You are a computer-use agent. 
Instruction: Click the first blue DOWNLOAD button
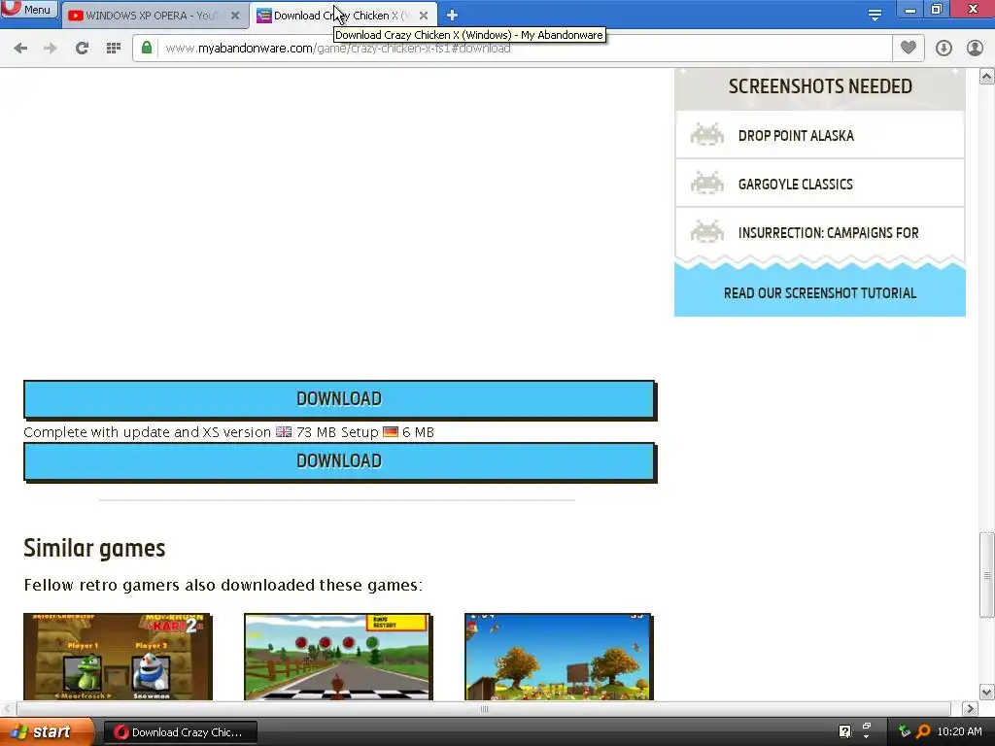click(x=339, y=399)
